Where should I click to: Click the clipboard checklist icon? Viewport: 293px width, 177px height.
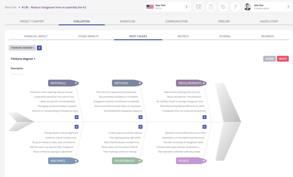(x=211, y=7)
